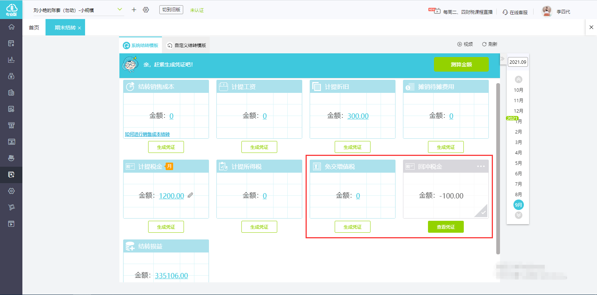
Task: Click the green 测算金额 button
Action: [x=461, y=65]
